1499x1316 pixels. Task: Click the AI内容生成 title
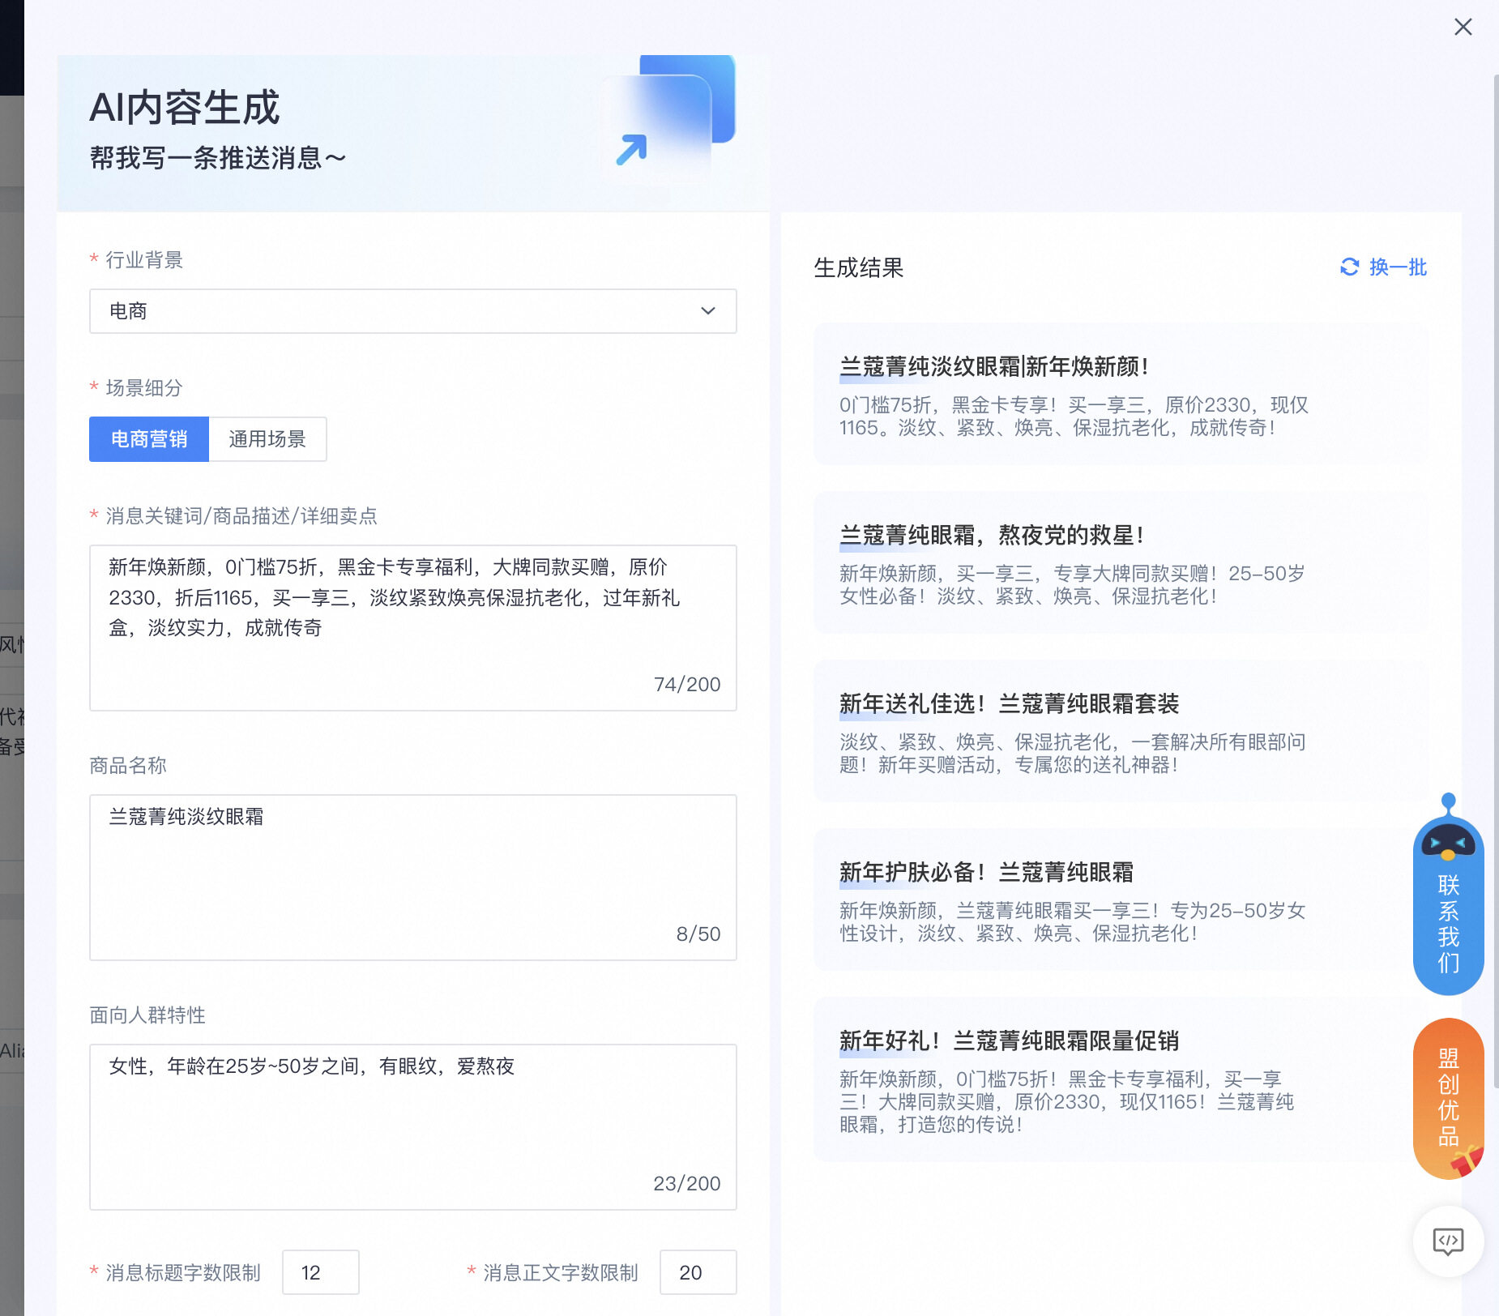point(184,108)
